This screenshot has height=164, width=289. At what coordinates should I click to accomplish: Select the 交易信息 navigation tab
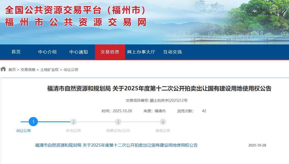click(110, 52)
